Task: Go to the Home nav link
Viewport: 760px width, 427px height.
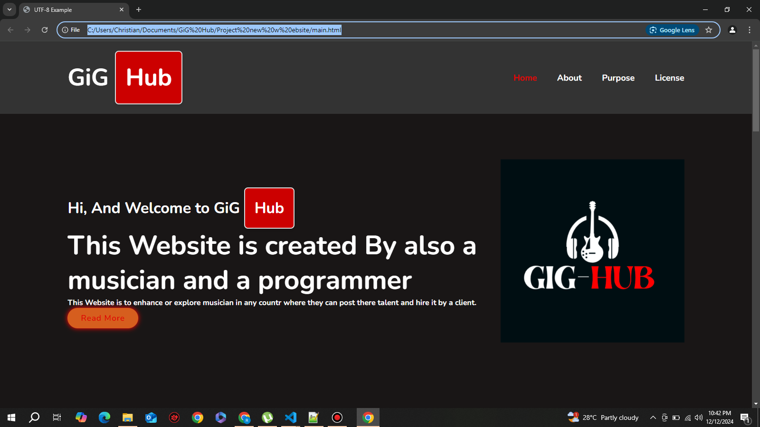Action: tap(525, 78)
